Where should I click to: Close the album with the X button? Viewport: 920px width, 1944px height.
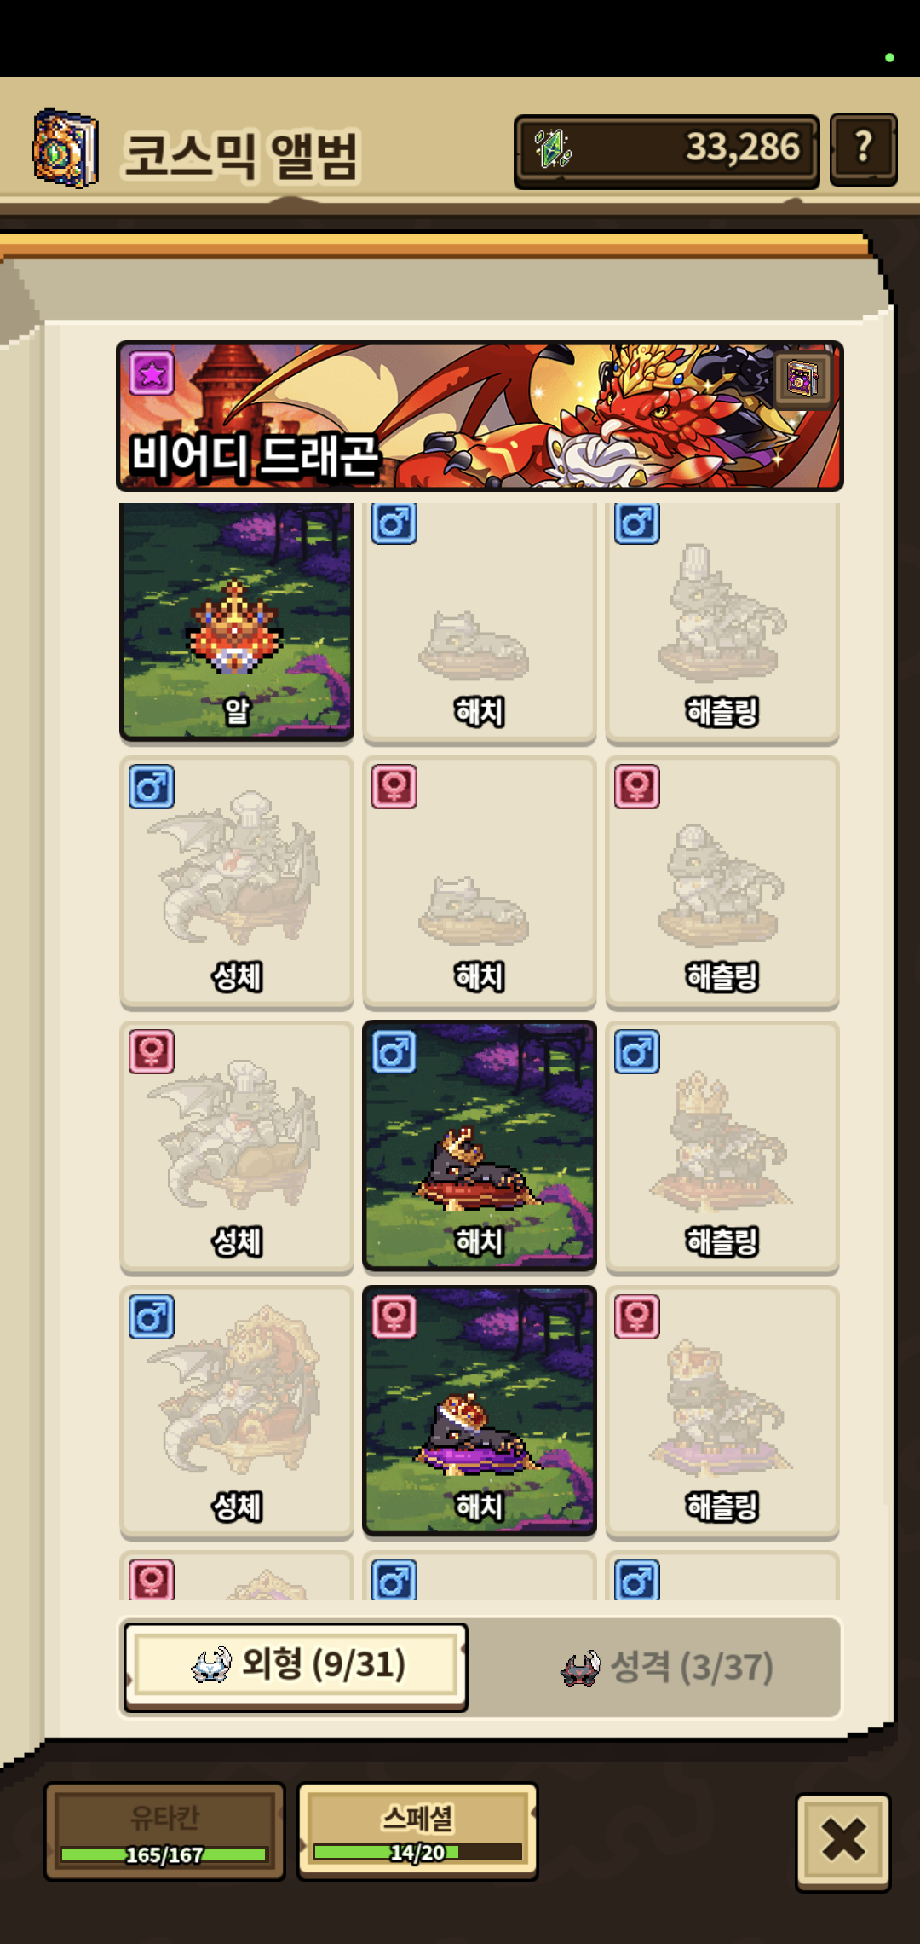pos(843,1841)
